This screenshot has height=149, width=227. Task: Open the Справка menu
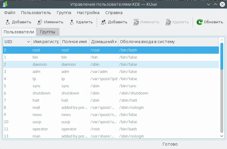[114, 13]
